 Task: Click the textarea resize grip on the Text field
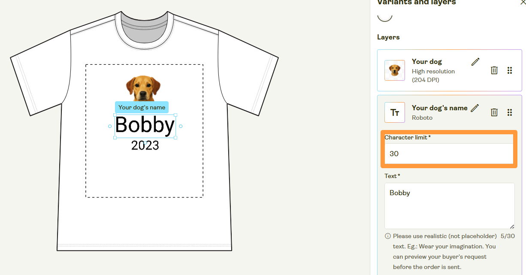tap(512, 226)
